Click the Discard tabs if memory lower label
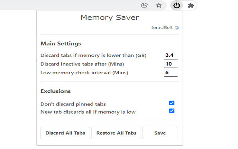This screenshot has width=238, height=149. [x=93, y=56]
